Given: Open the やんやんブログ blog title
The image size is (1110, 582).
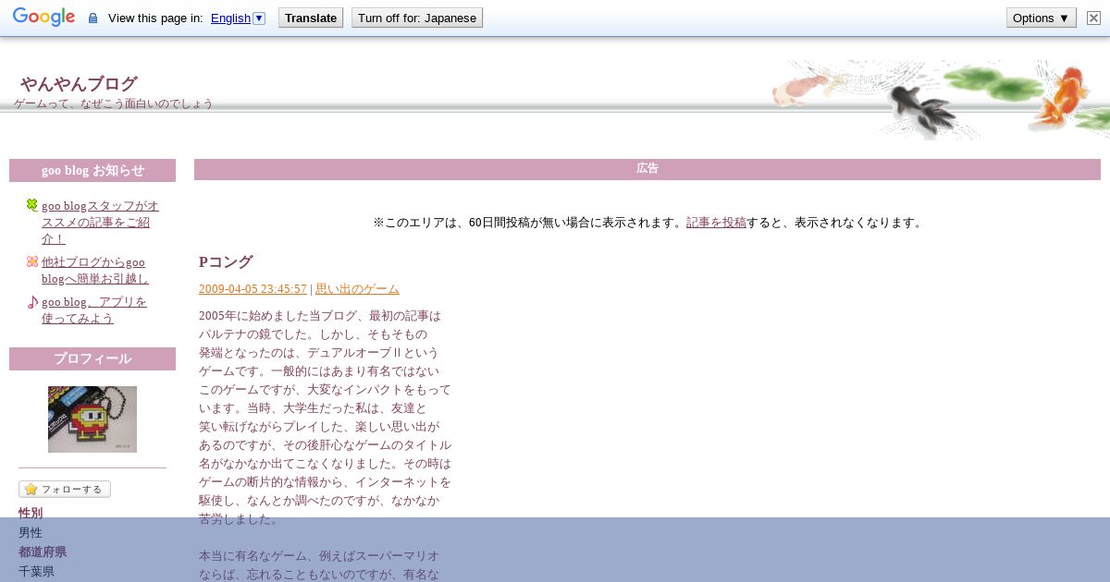Looking at the screenshot, I should tap(79, 84).
